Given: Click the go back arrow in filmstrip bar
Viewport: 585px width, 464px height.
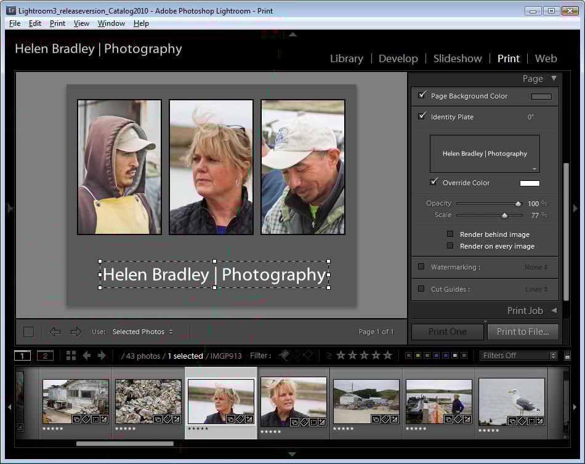Looking at the screenshot, I should tap(87, 356).
